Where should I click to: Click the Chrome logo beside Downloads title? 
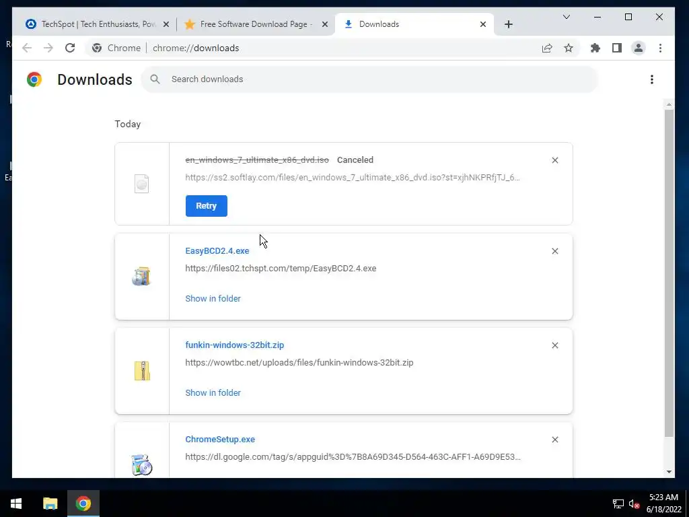(34, 79)
